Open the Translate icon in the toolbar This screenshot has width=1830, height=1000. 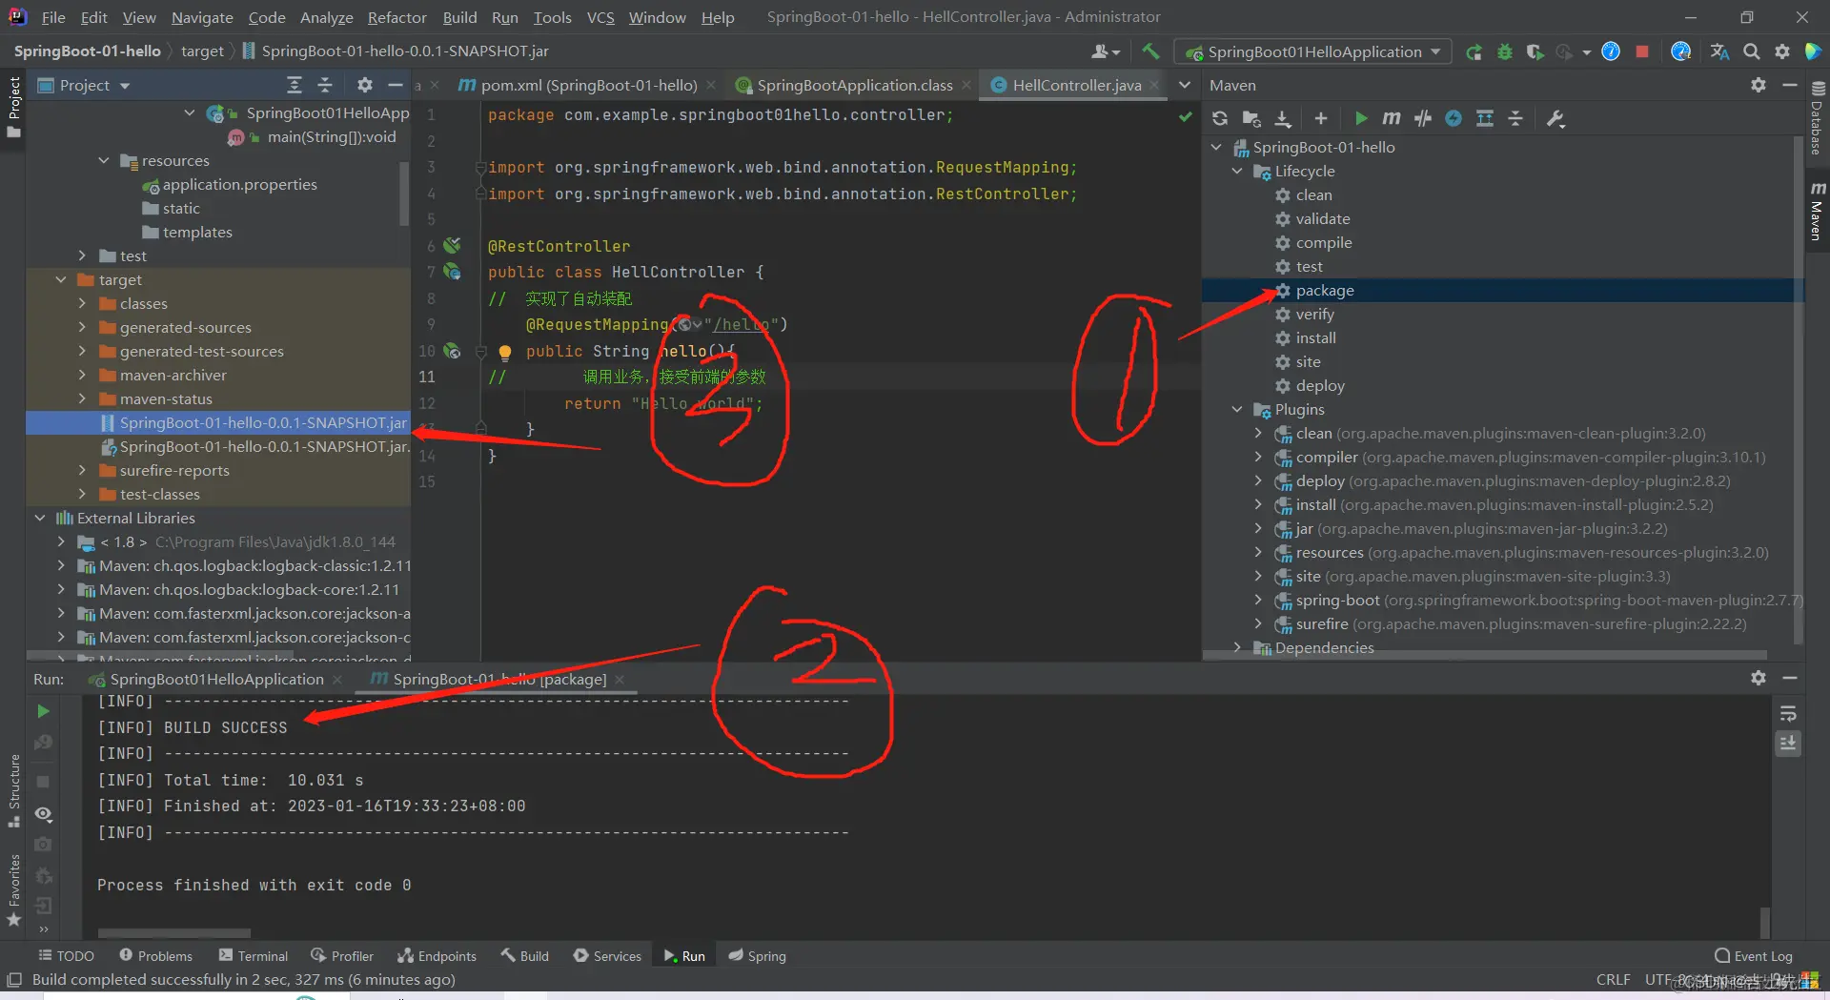pyautogui.click(x=1719, y=51)
